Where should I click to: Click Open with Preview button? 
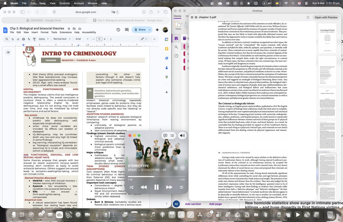pyautogui.click(x=326, y=17)
